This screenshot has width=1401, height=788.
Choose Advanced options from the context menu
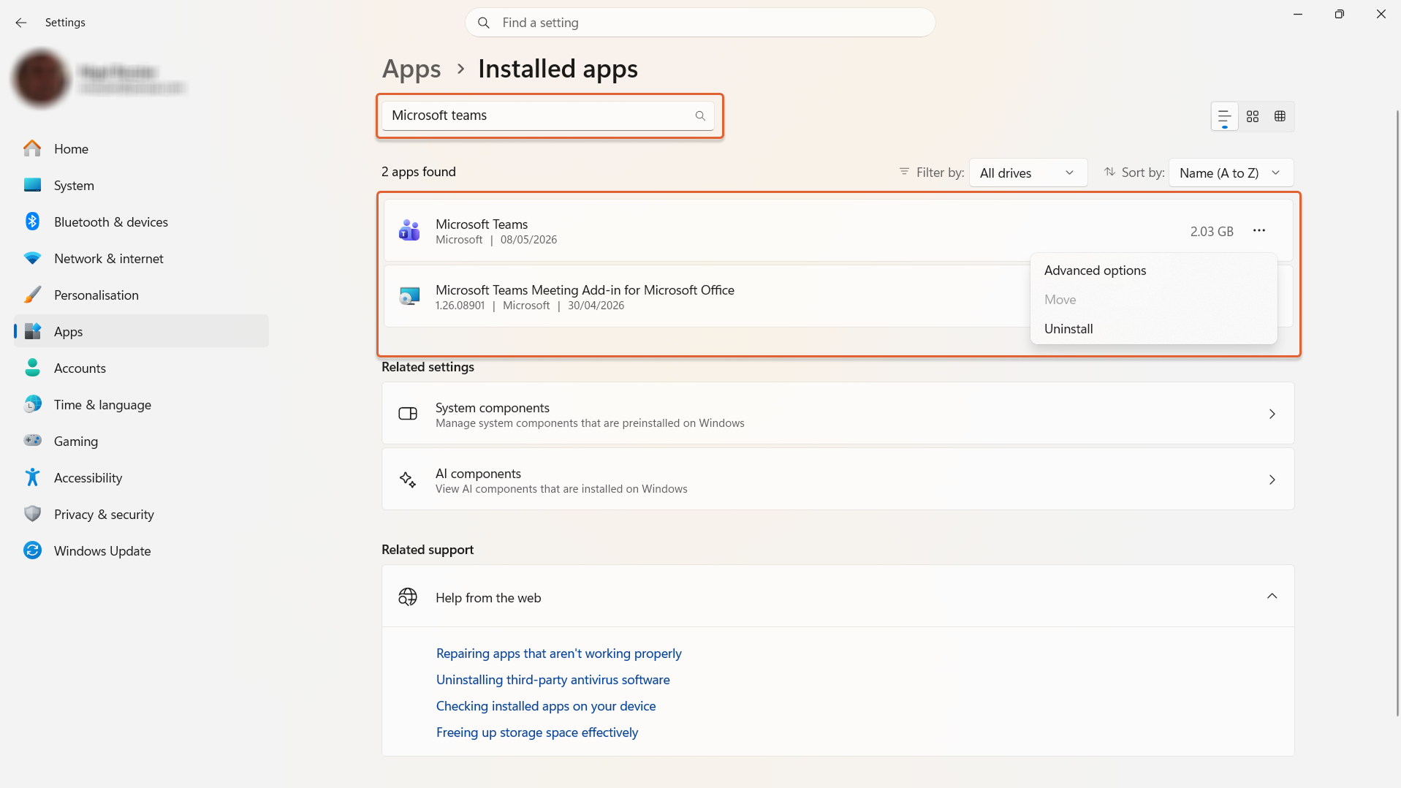(1153, 270)
